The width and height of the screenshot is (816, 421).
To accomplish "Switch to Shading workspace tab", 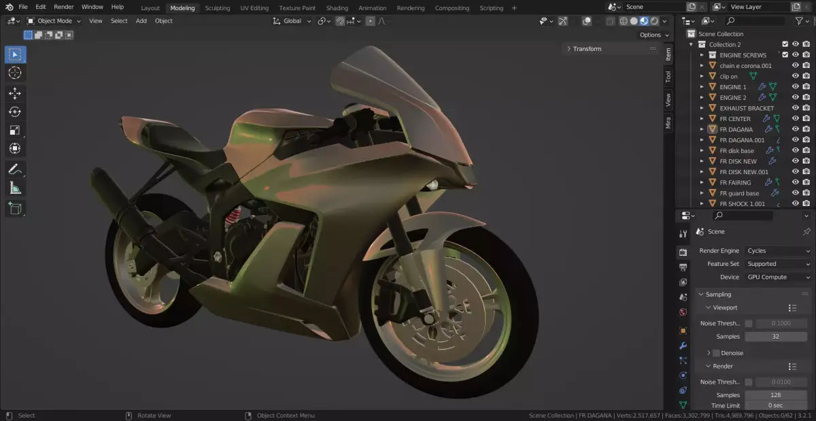I will [x=337, y=8].
